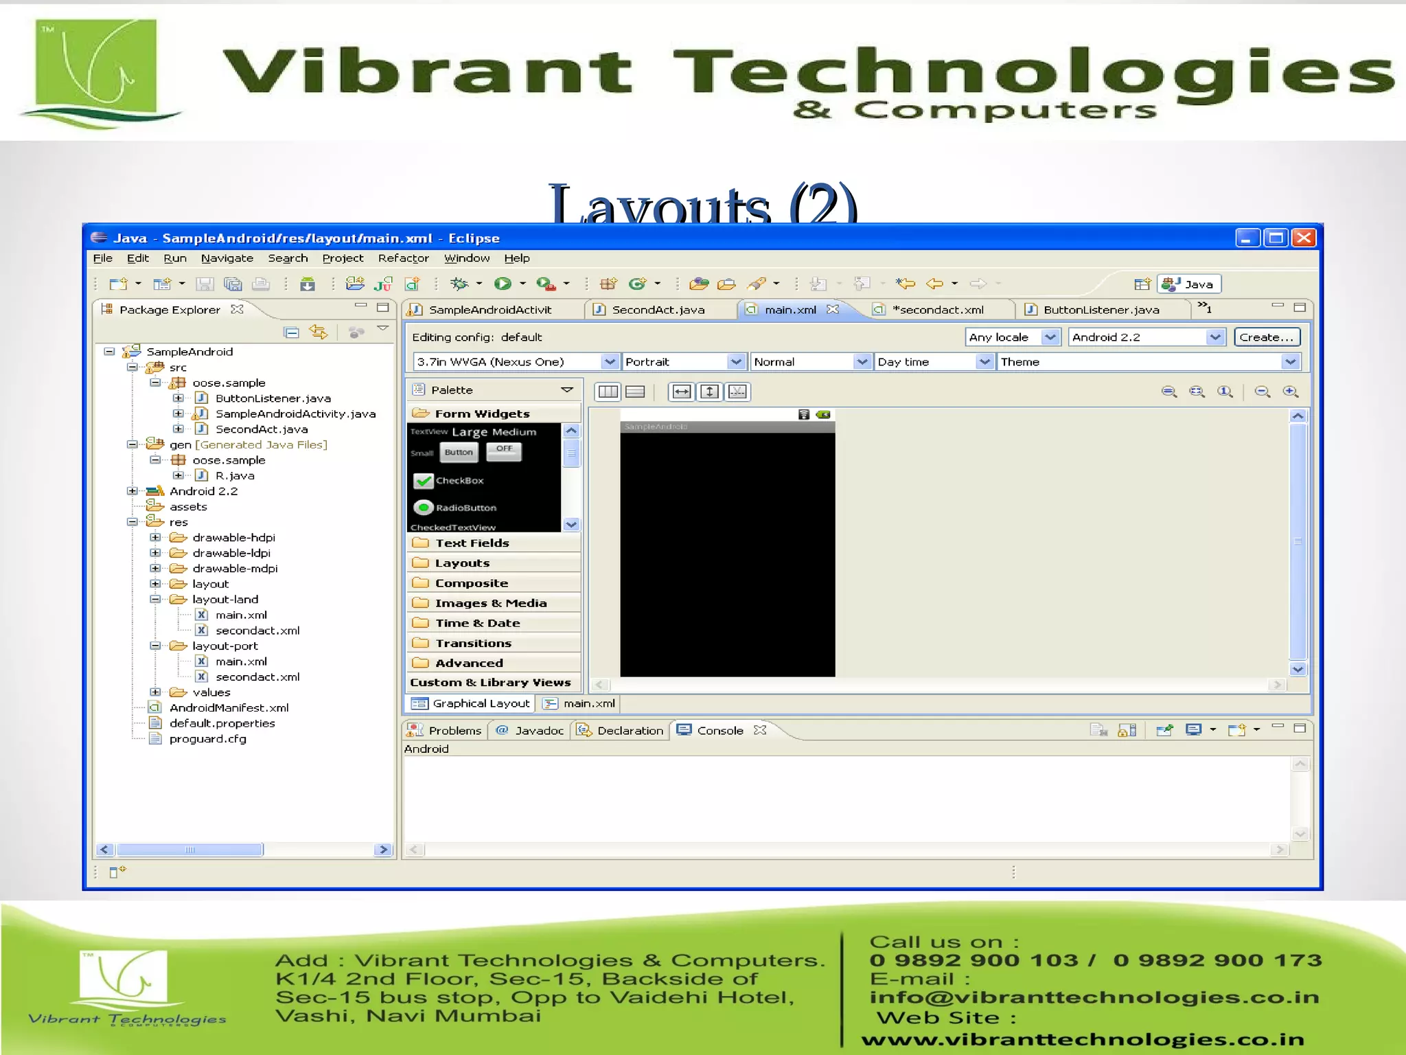
Task: Click the Open Perspective icon beside Java
Action: pyautogui.click(x=1142, y=284)
